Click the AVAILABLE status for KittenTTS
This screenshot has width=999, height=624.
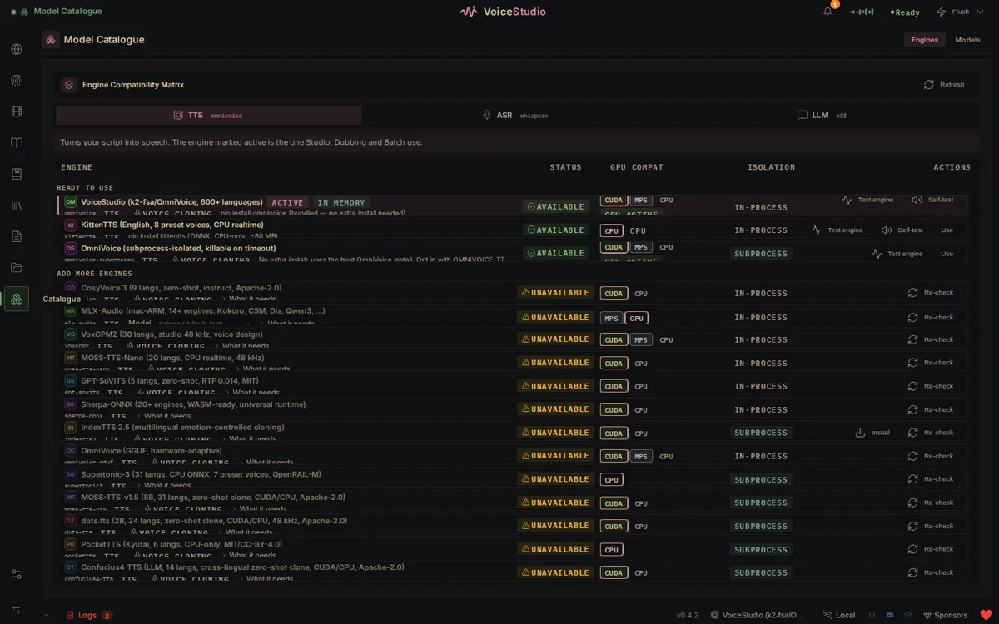pyautogui.click(x=556, y=230)
